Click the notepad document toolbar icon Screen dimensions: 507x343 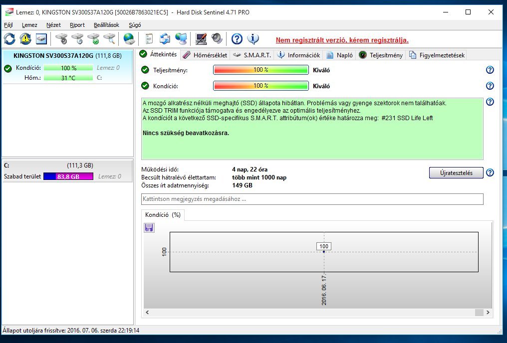click(149, 39)
